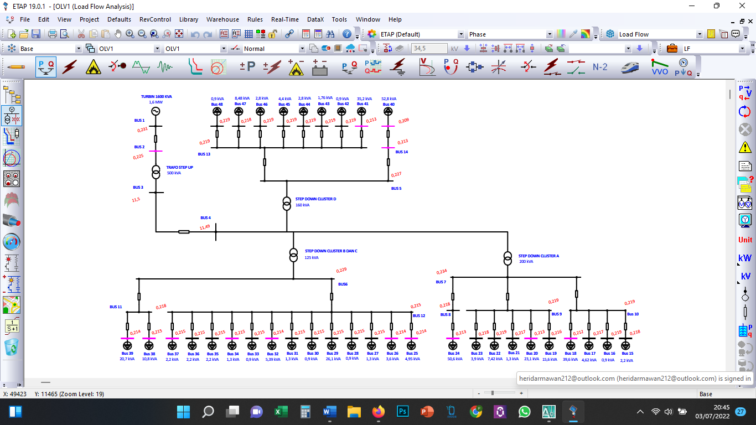Select the Load Flow Analysis mode icon
756x425 pixels.
46,67
